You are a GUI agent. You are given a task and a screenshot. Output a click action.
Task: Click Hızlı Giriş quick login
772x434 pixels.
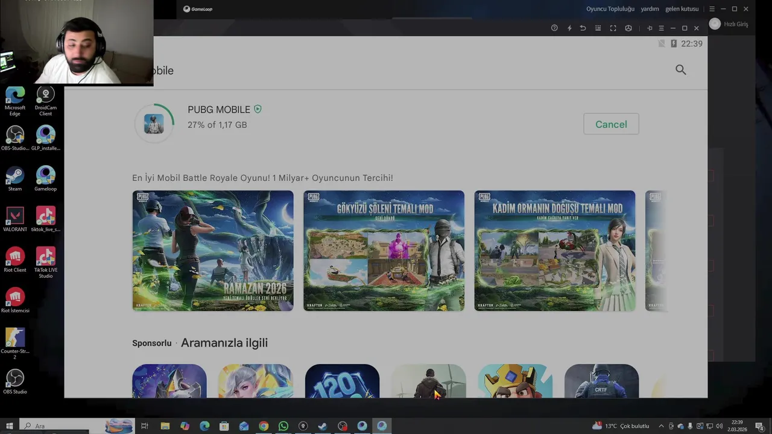pos(736,24)
